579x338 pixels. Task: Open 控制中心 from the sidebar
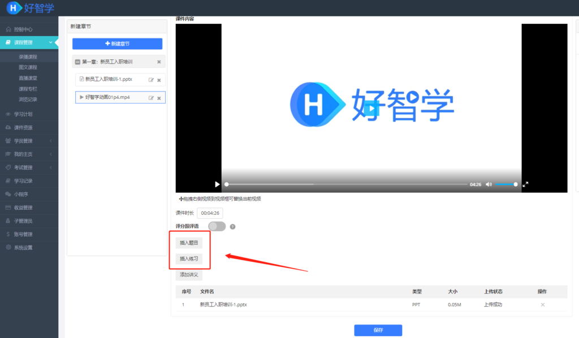pos(23,29)
